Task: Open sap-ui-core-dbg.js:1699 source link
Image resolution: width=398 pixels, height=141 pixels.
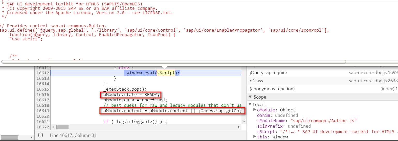Action: point(373,73)
